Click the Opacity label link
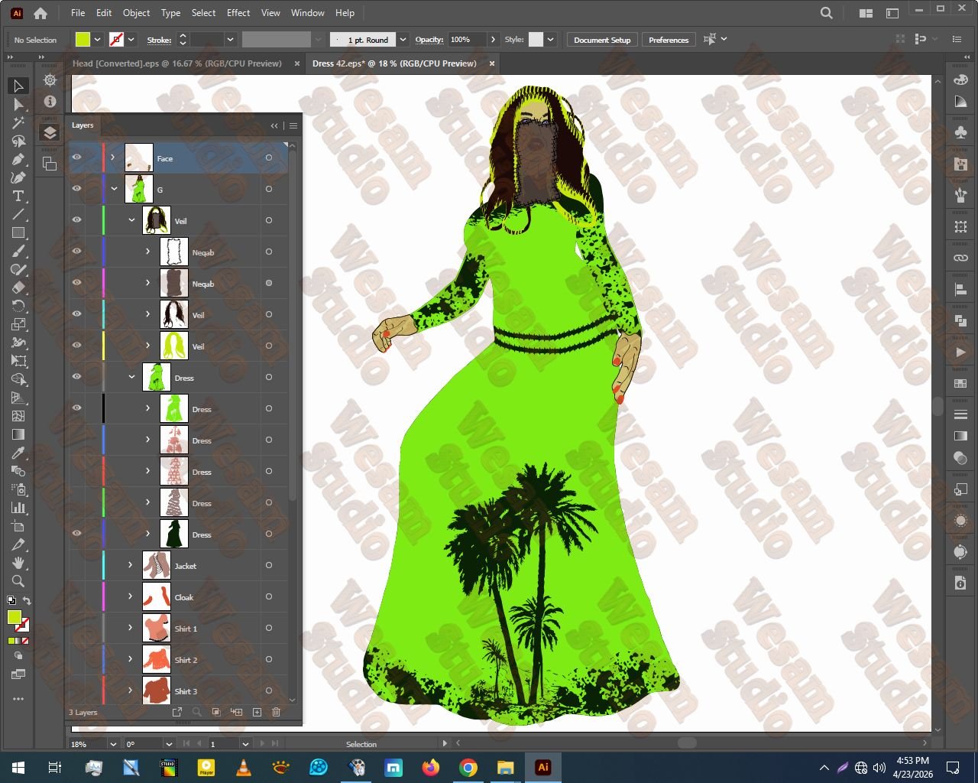Screen dimensions: 978x783 point(429,40)
